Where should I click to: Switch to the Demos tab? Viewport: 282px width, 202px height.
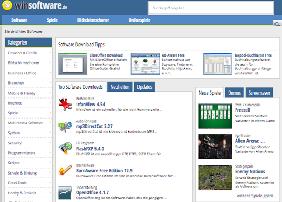pyautogui.click(x=235, y=93)
